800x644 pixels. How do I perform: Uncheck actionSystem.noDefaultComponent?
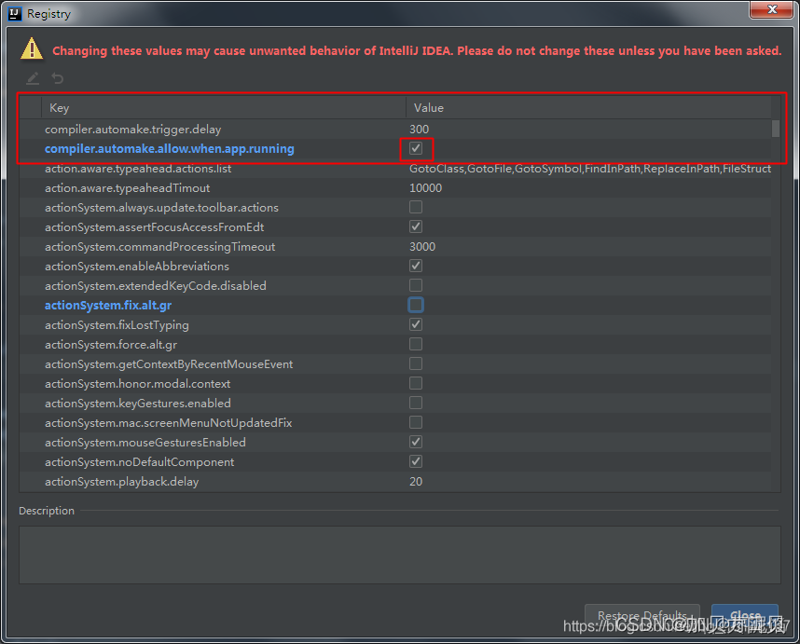pos(416,461)
